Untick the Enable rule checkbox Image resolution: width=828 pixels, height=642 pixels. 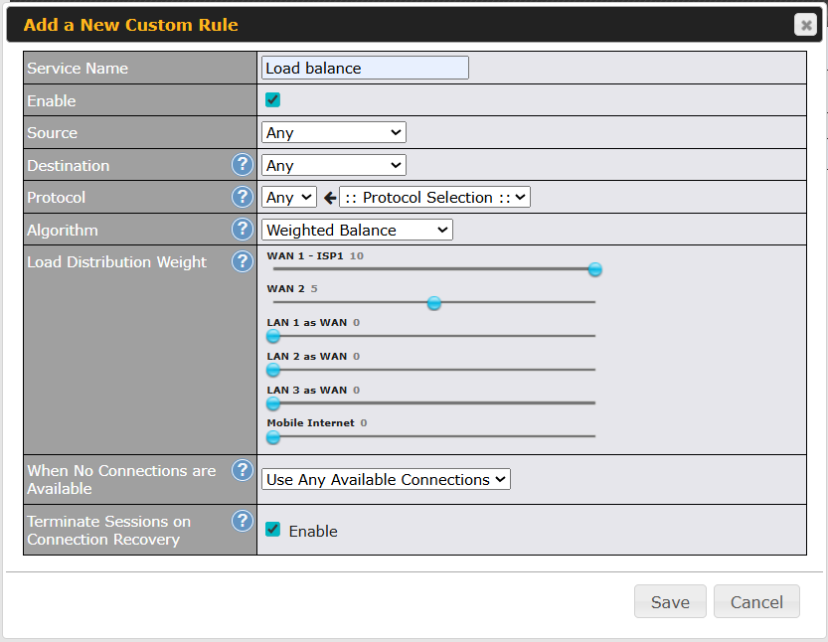(272, 100)
